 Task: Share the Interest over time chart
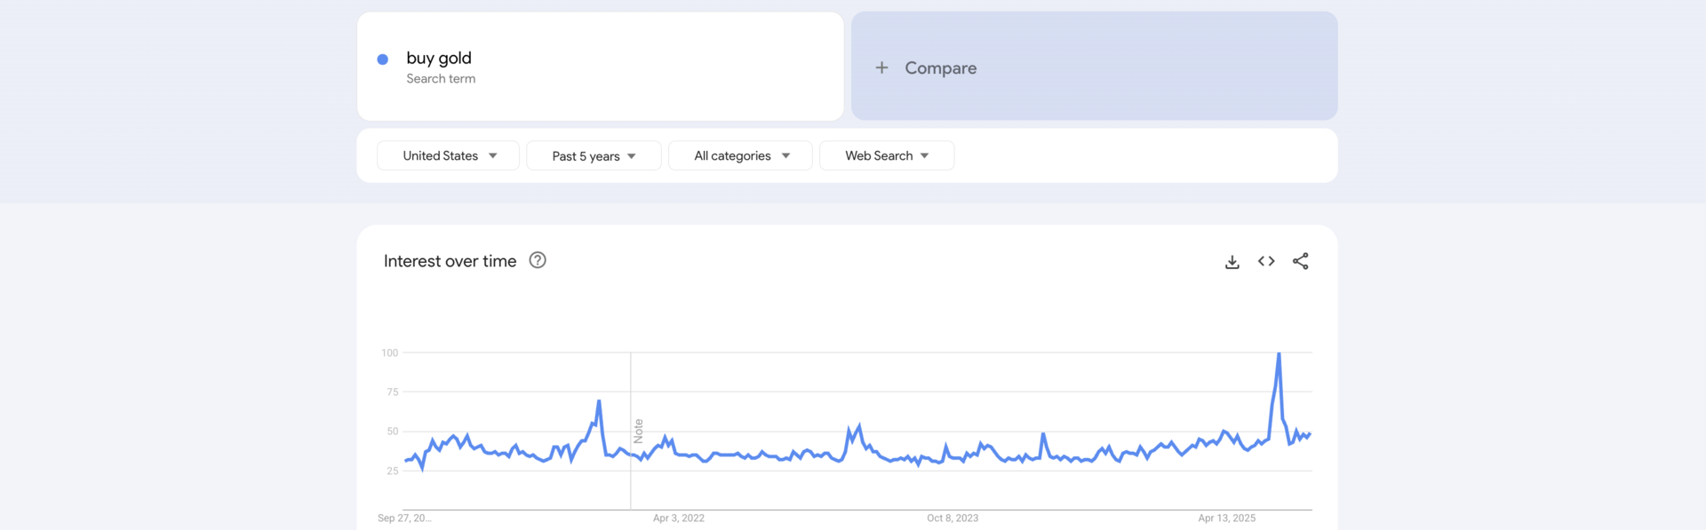click(x=1300, y=261)
